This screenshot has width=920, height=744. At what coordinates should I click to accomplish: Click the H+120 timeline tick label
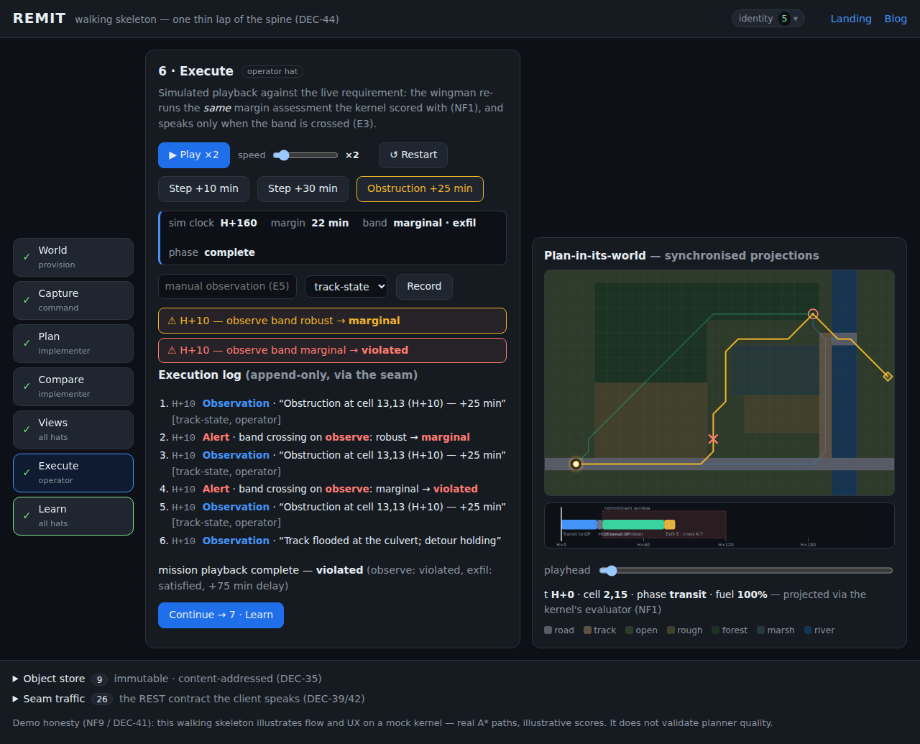tap(726, 545)
